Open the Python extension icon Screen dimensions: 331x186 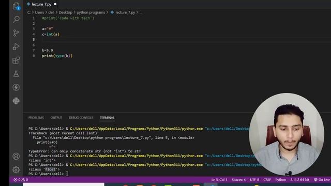(16, 101)
